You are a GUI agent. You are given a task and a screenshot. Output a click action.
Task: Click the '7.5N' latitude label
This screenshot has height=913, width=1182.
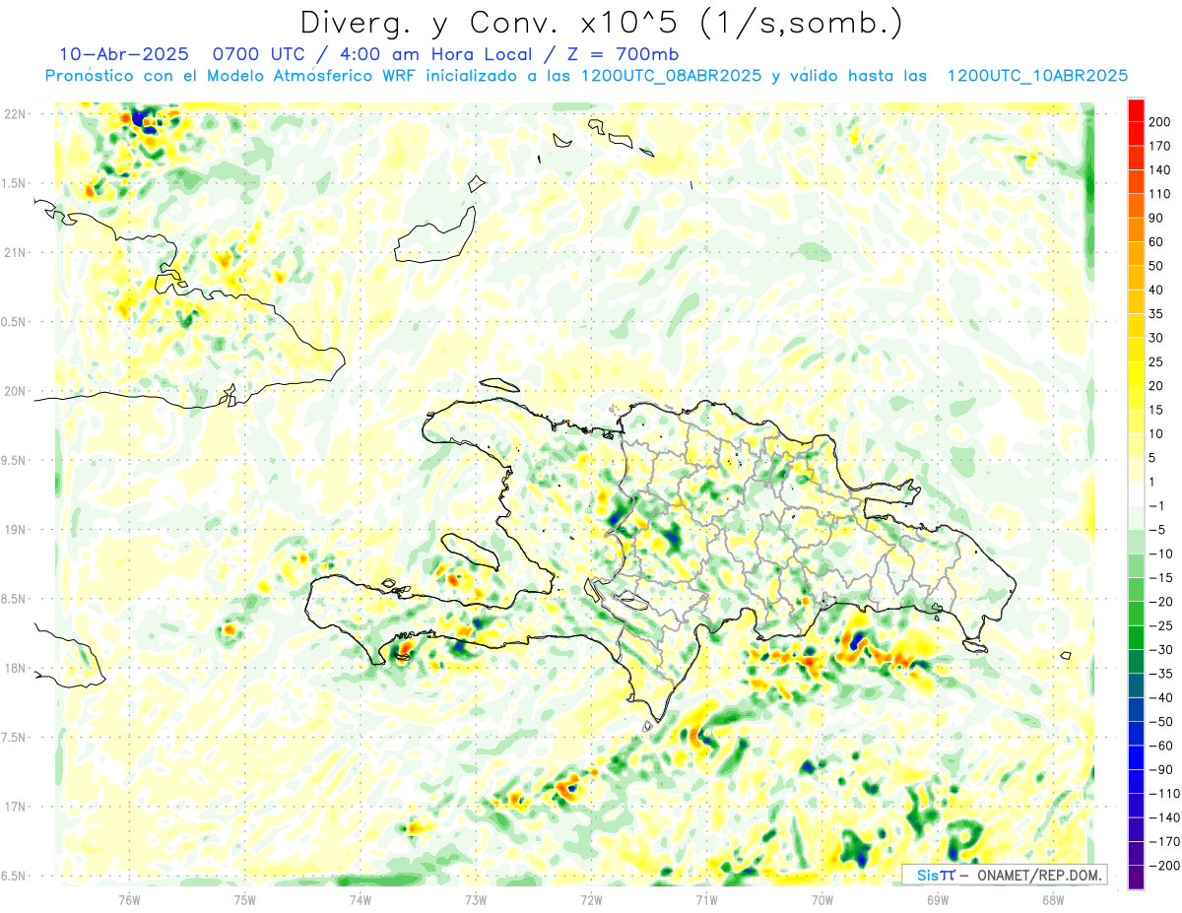(x=14, y=738)
